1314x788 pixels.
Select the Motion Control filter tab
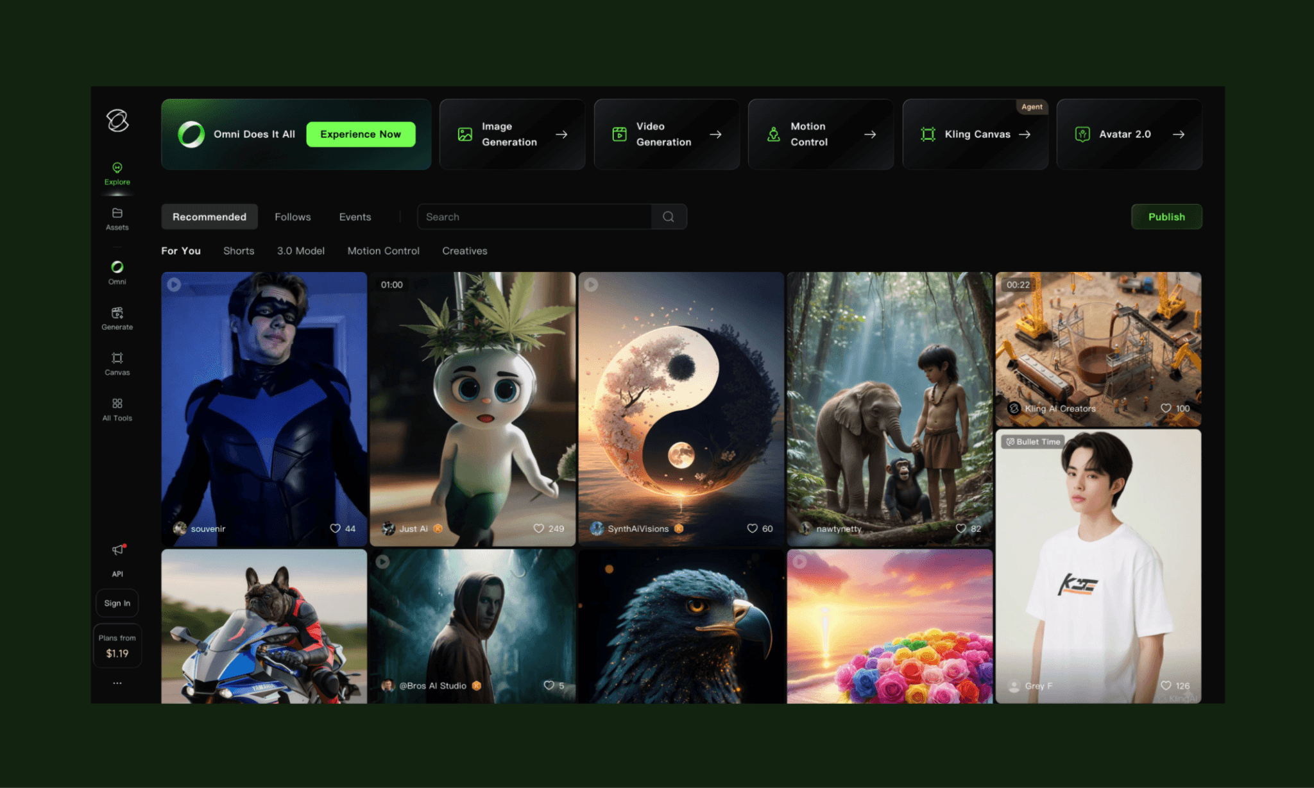coord(383,251)
